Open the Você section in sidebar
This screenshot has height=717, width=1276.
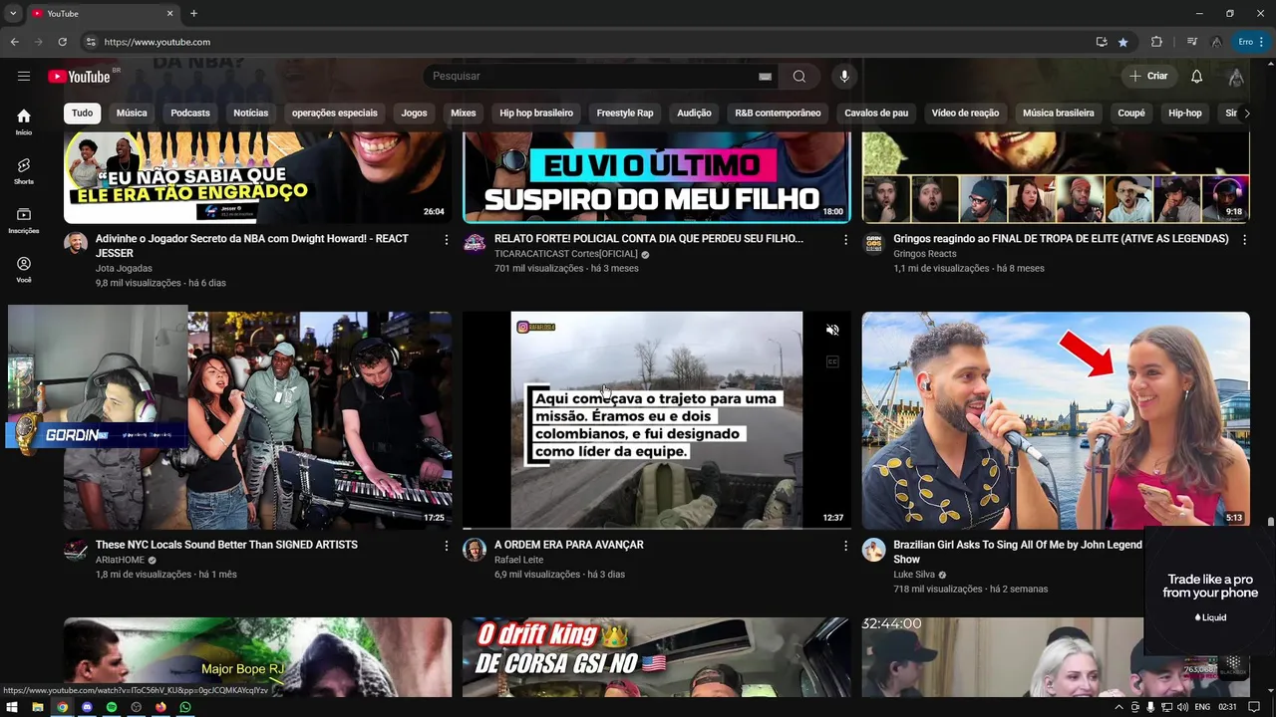pos(24,270)
